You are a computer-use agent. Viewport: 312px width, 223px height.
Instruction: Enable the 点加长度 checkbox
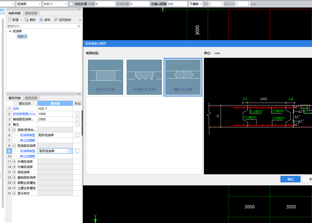click(x=71, y=4)
